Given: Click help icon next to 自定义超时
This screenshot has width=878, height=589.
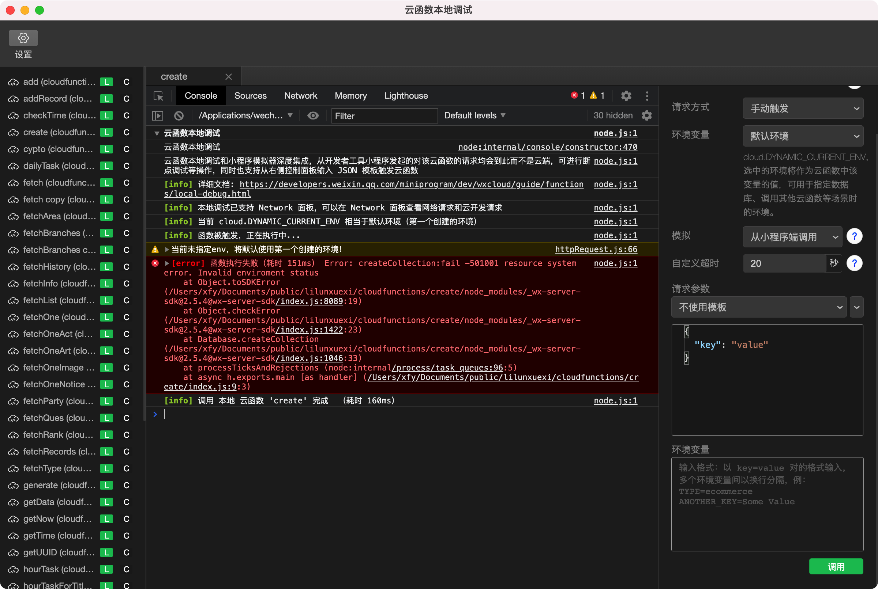Looking at the screenshot, I should coord(854,263).
